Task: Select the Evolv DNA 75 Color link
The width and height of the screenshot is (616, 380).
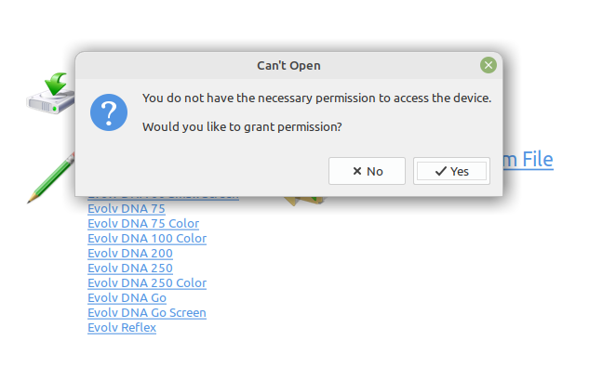Action: (143, 224)
